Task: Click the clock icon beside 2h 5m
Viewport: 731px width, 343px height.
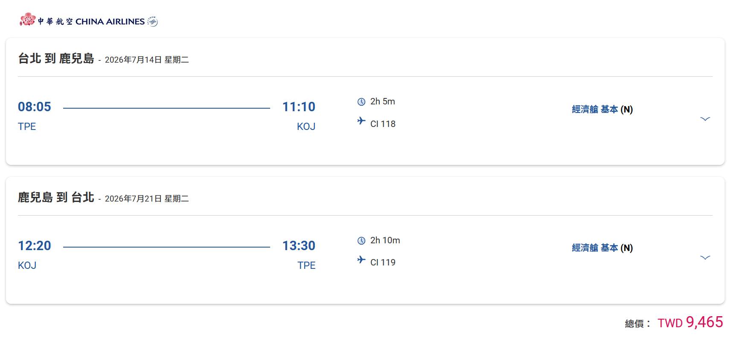Action: (361, 102)
